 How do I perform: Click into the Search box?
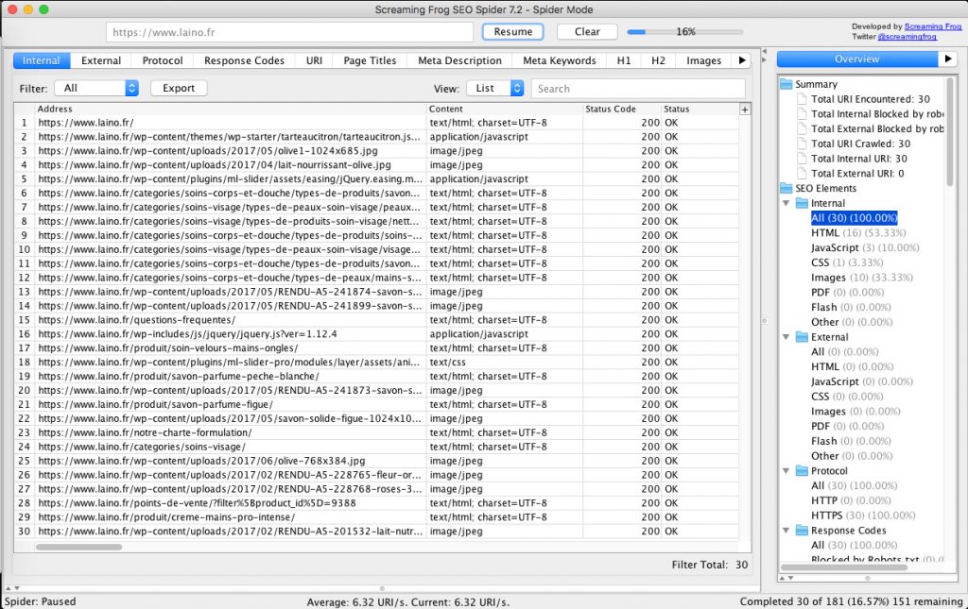point(638,88)
